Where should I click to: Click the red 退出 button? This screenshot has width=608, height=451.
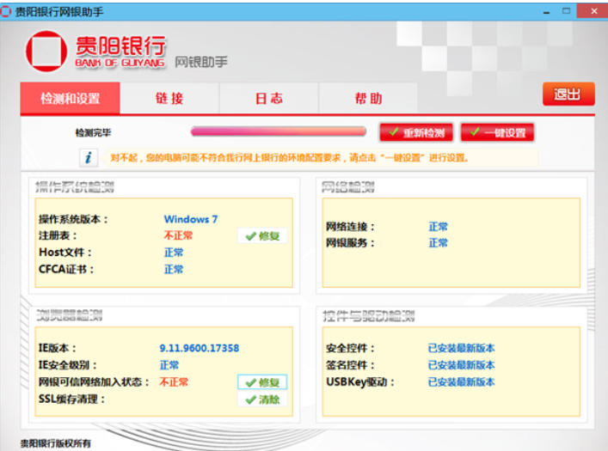(568, 94)
